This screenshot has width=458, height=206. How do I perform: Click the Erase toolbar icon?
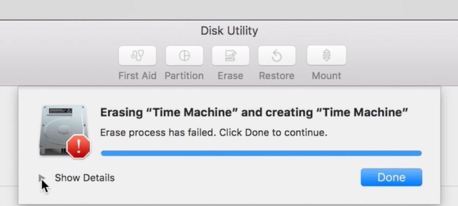[x=230, y=56]
